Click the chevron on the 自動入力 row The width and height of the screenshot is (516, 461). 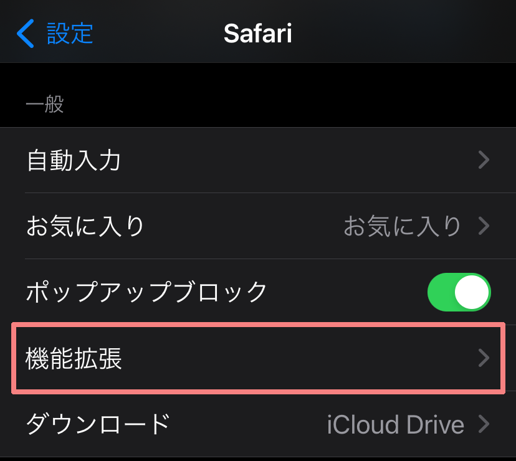click(484, 161)
